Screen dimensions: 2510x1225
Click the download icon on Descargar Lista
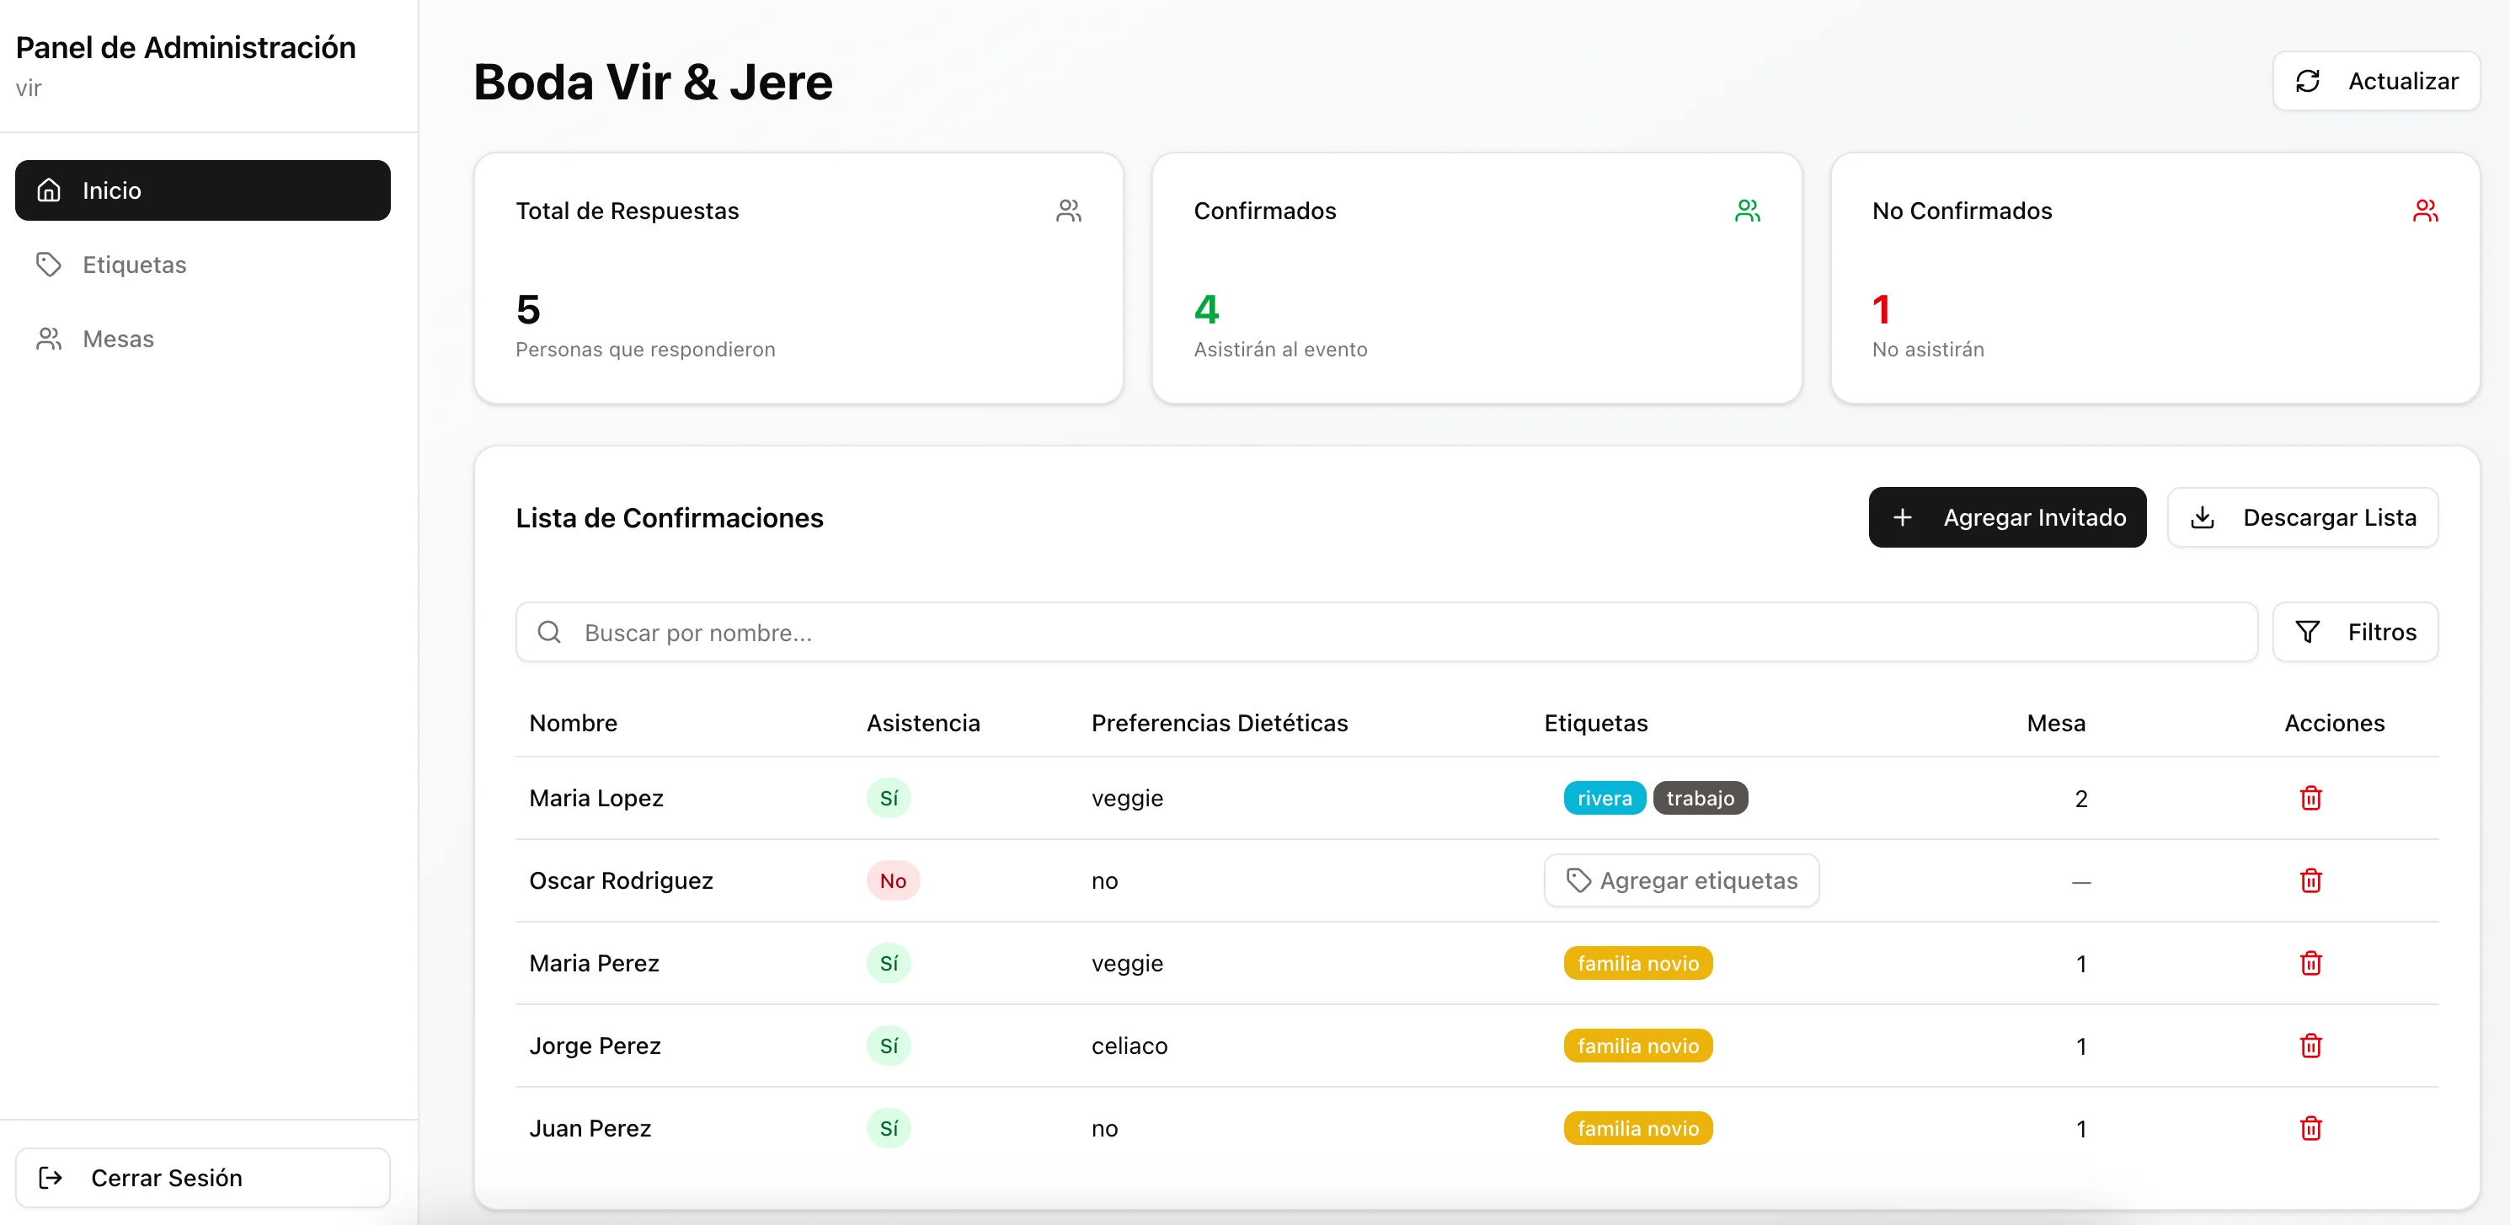(x=2204, y=516)
